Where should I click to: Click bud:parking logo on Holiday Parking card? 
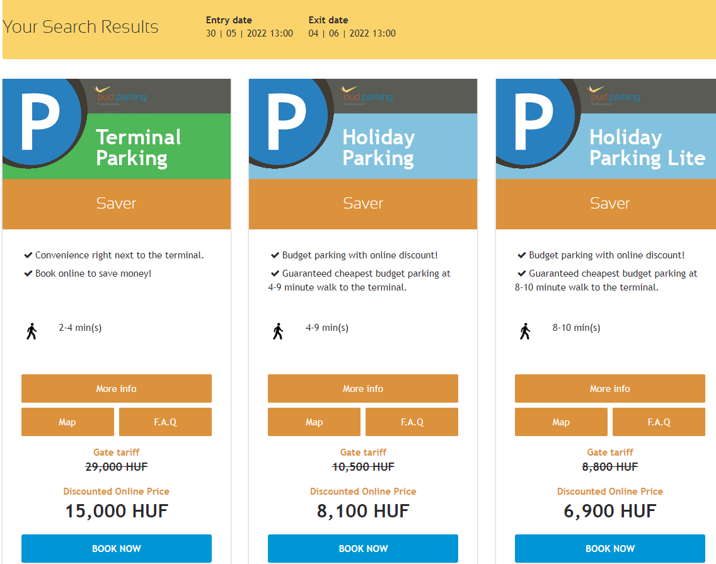pos(367,96)
